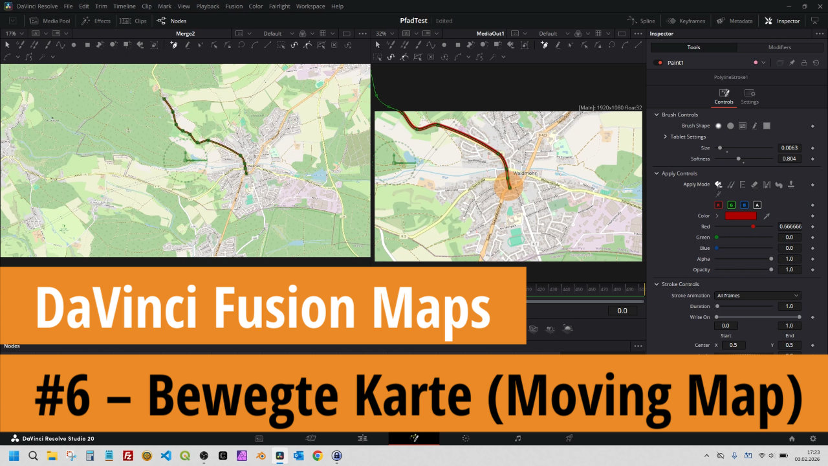Open the Fusion page icon at bottom
This screenshot has width=828, height=466.
414,438
